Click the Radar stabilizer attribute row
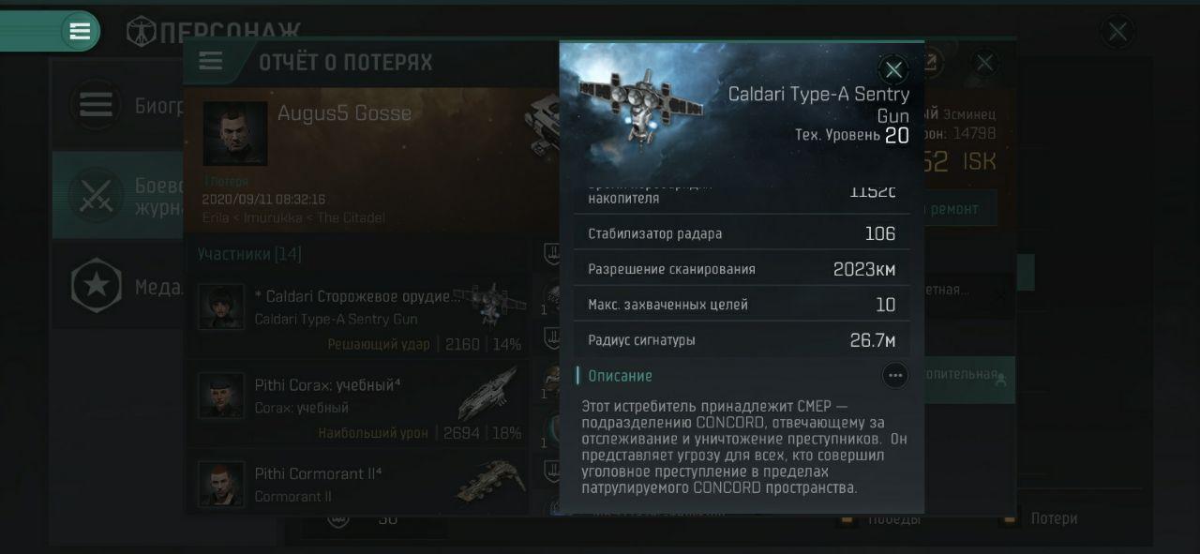This screenshot has height=554, width=1200. (x=742, y=233)
